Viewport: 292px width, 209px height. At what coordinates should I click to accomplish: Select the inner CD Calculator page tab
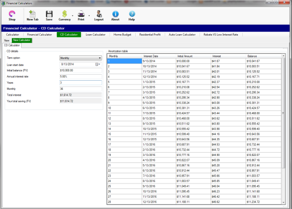coord(12,45)
